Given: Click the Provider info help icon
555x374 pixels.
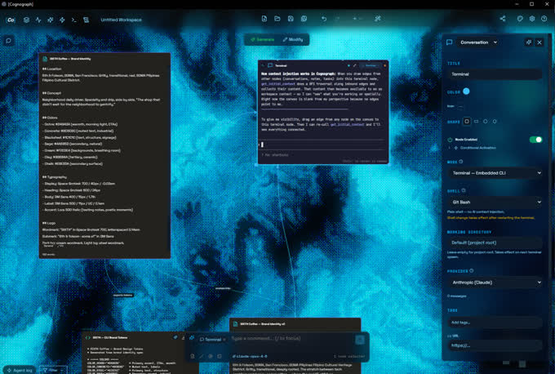Looking at the screenshot, I should pos(472,271).
